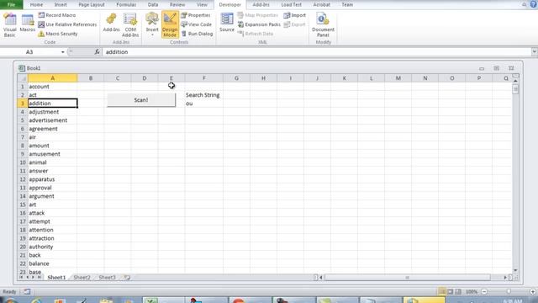Click macro recording icon in status bar
Screen dimensions: 538x303
(27, 292)
